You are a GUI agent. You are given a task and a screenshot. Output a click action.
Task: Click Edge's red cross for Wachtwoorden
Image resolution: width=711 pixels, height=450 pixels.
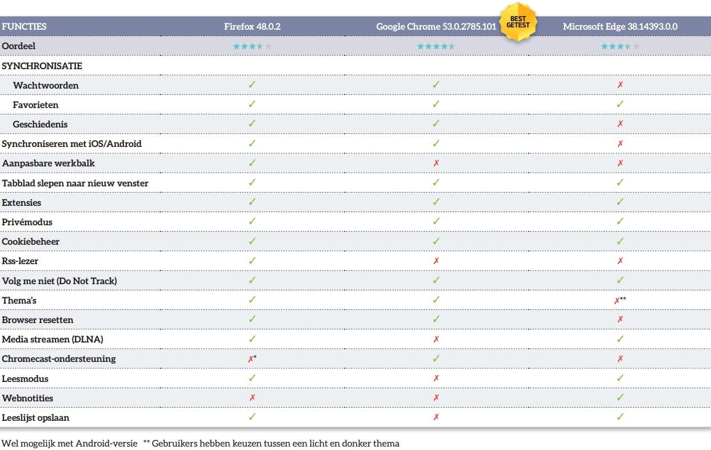pyautogui.click(x=620, y=85)
